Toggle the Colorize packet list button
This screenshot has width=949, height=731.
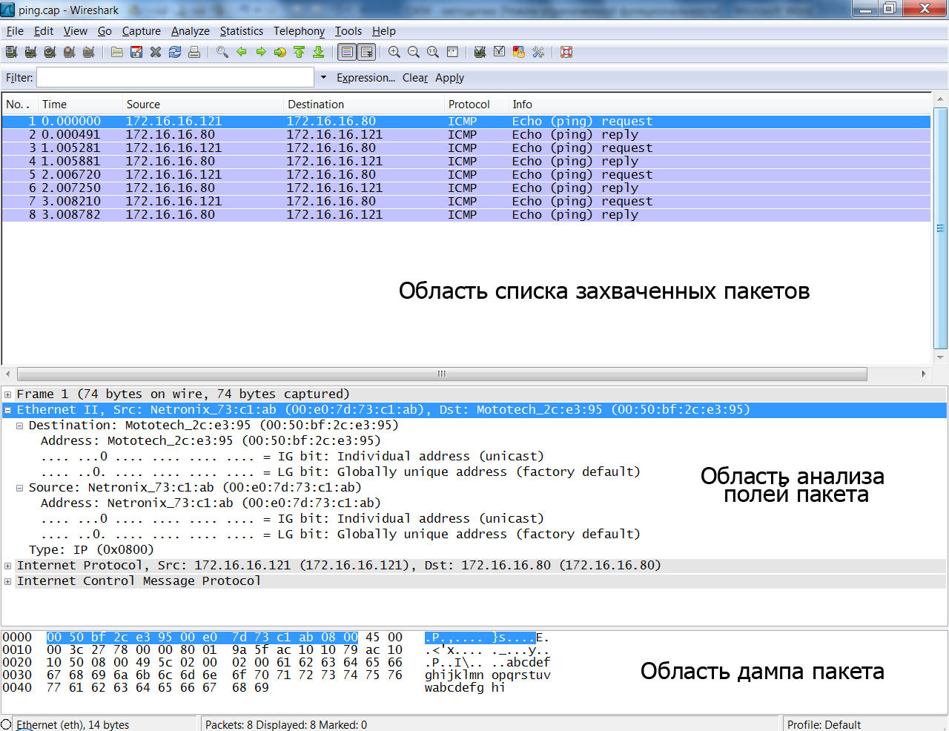347,52
